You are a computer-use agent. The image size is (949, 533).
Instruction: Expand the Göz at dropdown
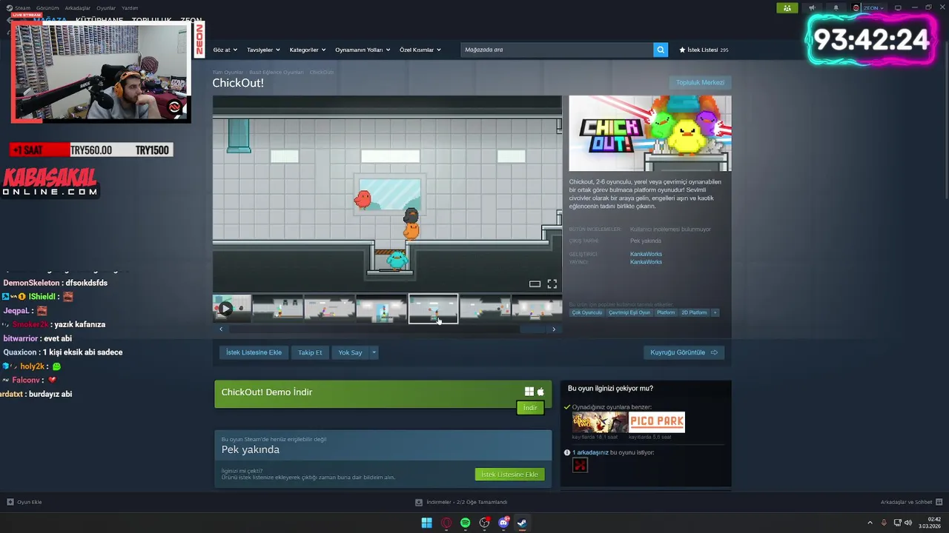tap(225, 50)
